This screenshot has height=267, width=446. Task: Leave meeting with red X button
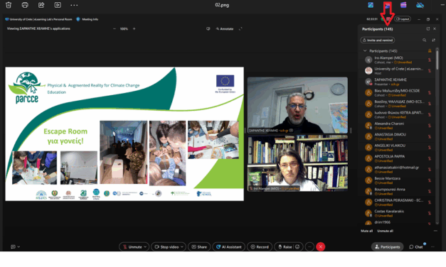[x=321, y=247]
